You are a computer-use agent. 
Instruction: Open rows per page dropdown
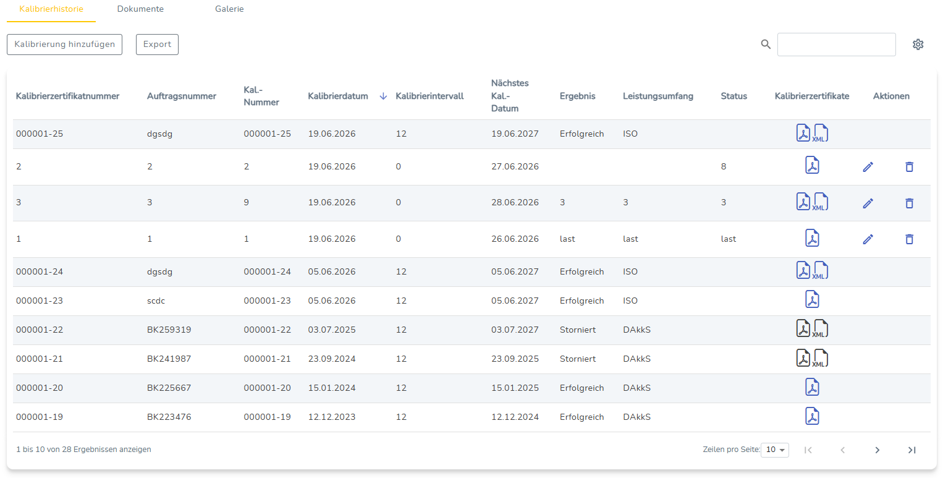point(775,450)
